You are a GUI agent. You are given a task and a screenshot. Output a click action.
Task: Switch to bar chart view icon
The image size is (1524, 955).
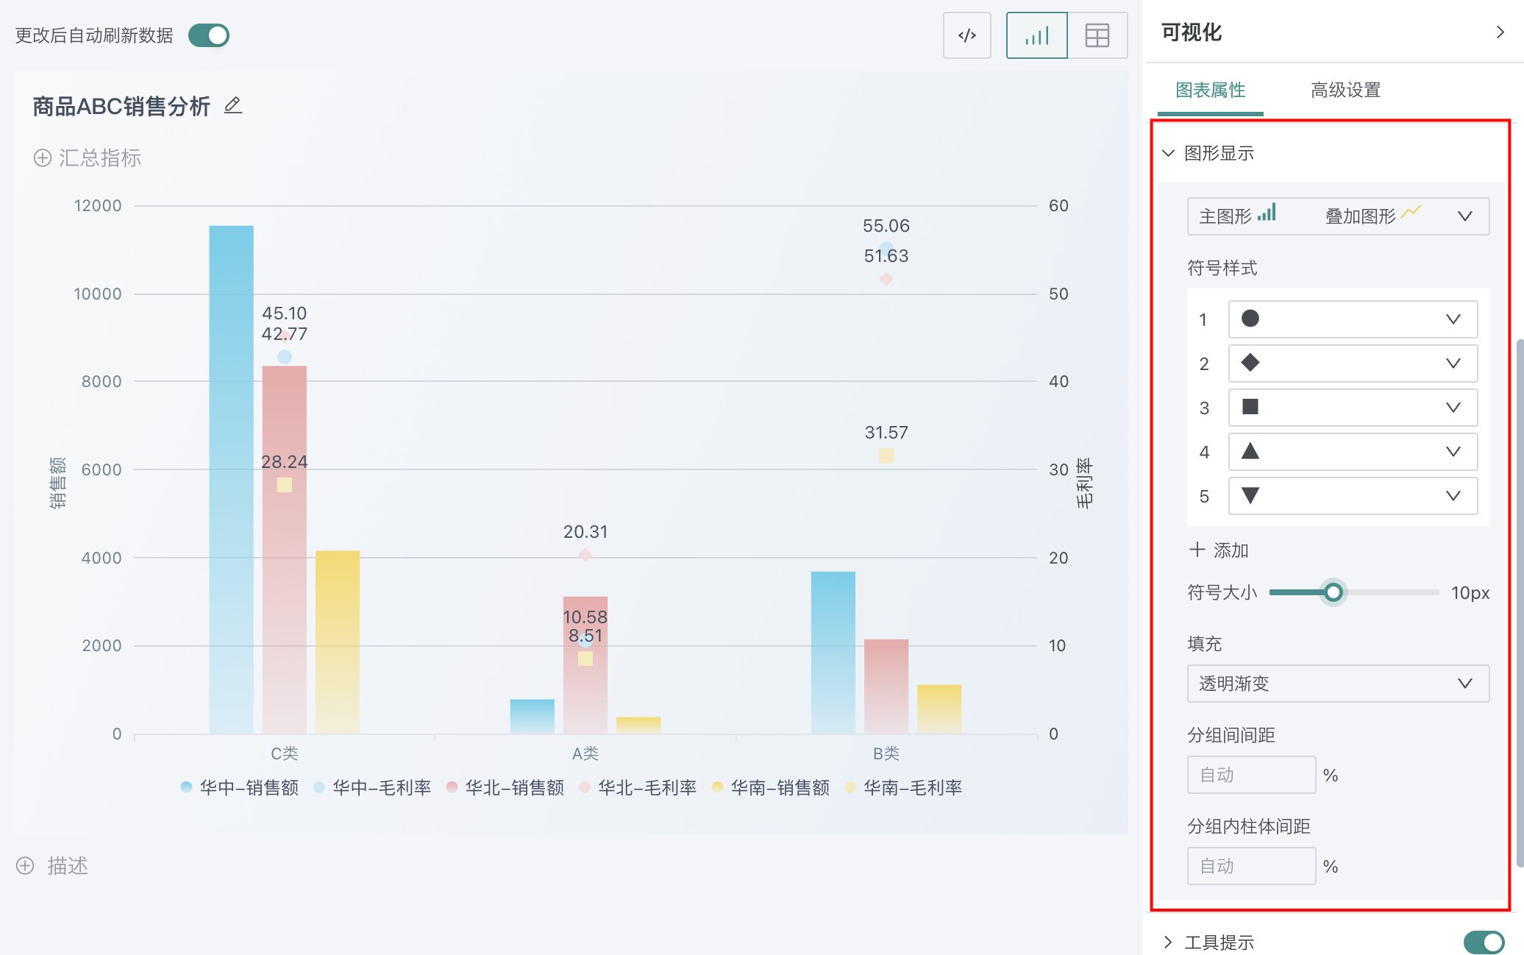[x=1036, y=35]
